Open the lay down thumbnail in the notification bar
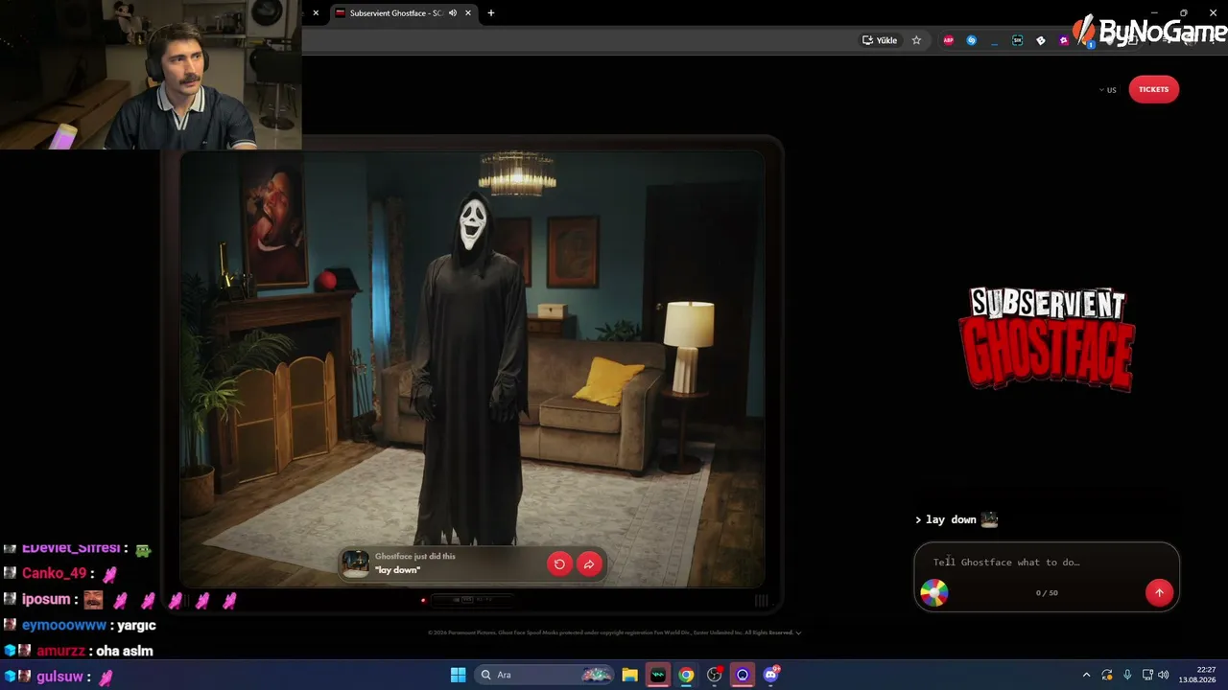Viewport: 1228px width, 690px height. (x=356, y=563)
